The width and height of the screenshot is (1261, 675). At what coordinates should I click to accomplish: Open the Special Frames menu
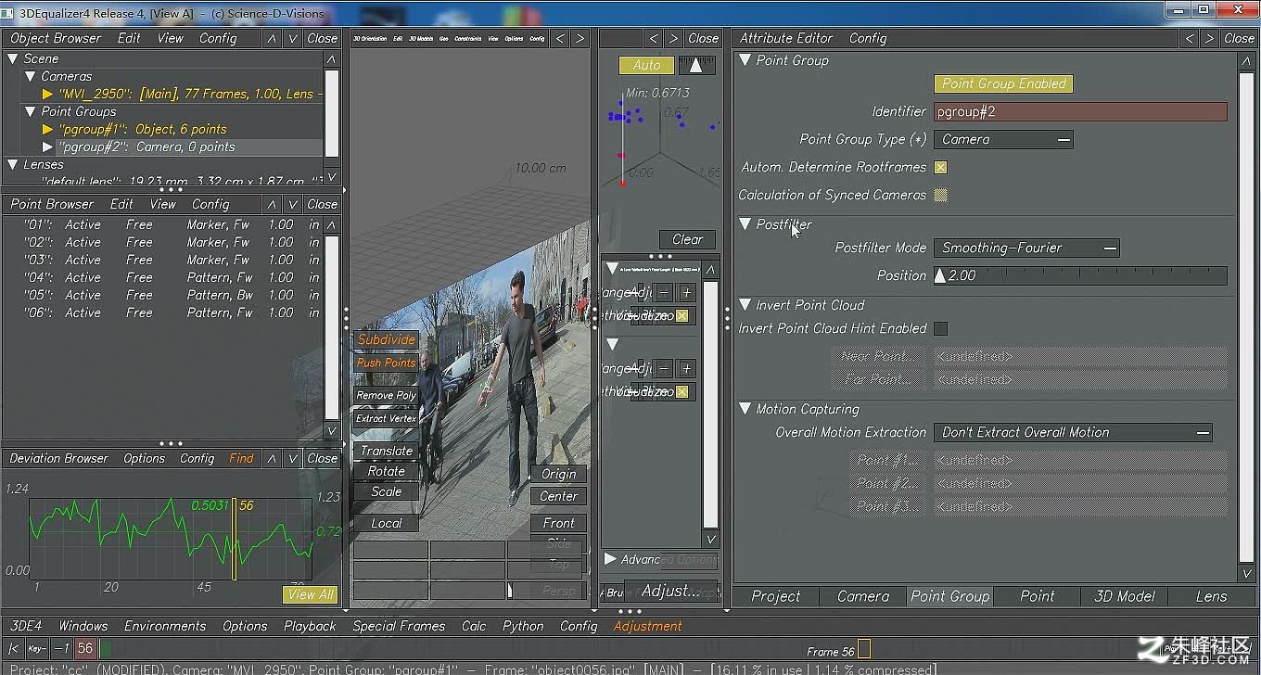click(399, 626)
